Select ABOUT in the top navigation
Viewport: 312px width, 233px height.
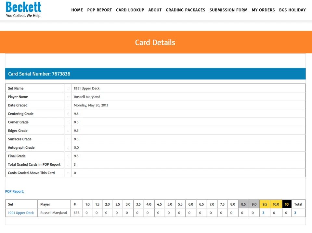click(155, 10)
